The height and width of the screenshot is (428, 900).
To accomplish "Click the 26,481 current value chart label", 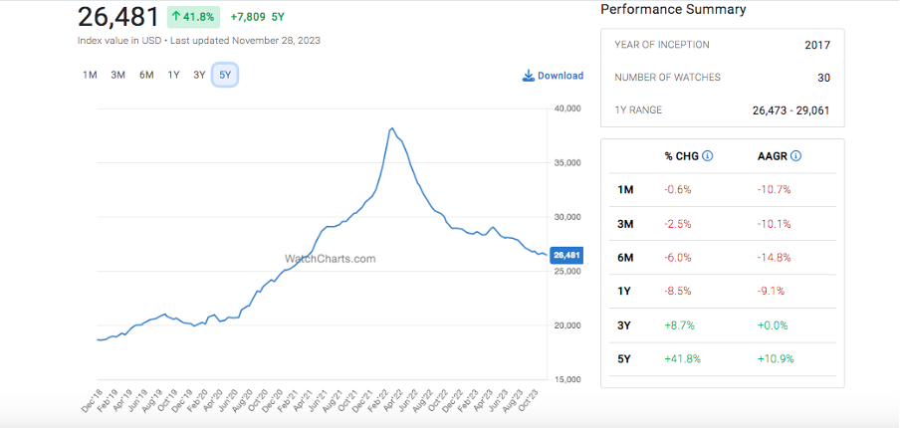I will 566,256.
